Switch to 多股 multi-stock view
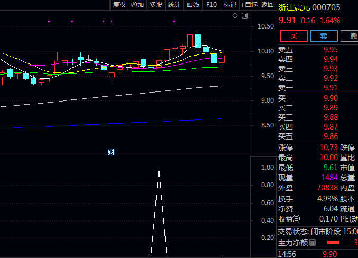The width and height of the screenshot is (358, 258). 156,5
